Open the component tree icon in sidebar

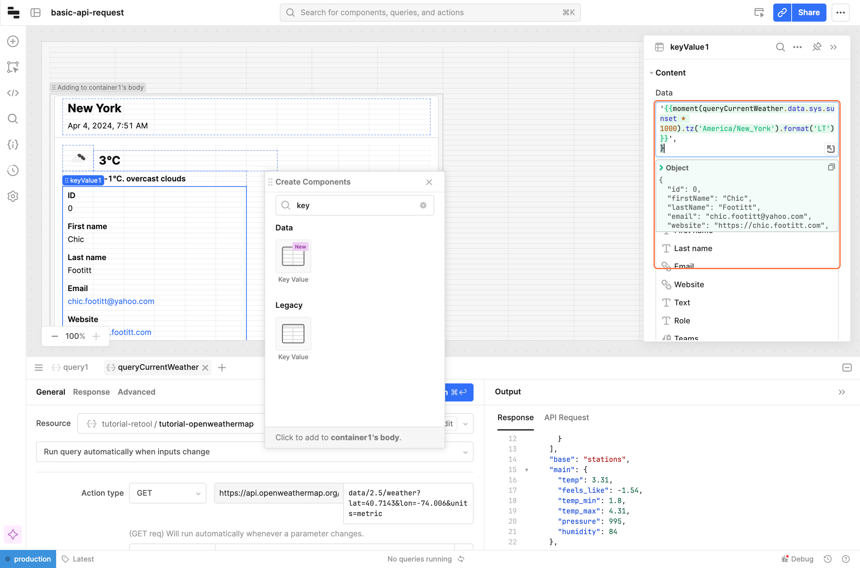point(13,67)
